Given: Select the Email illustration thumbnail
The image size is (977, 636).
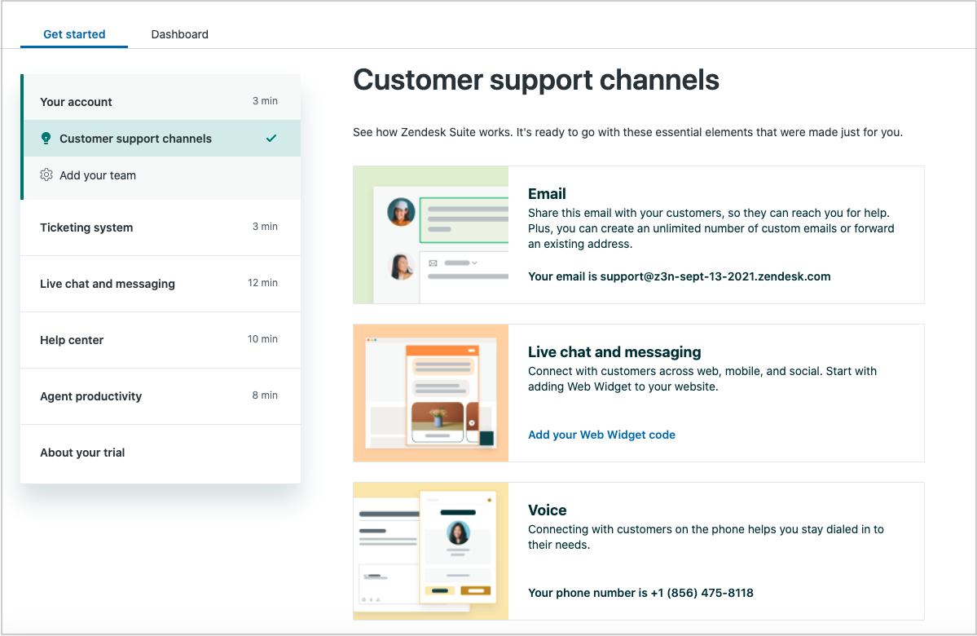Looking at the screenshot, I should point(430,234).
